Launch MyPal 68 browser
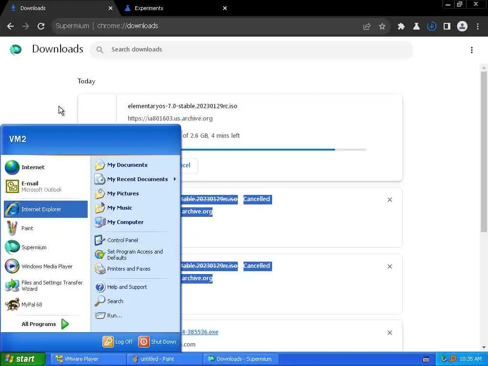 [x=45, y=305]
